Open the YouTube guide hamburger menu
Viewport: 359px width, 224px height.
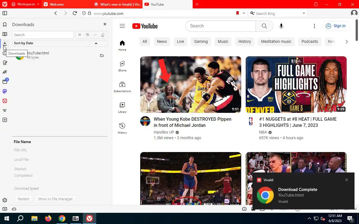click(x=122, y=26)
